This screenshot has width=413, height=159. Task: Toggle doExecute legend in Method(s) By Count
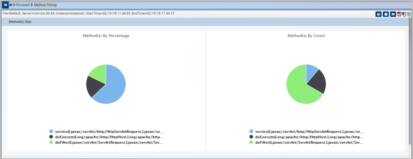pos(307,137)
